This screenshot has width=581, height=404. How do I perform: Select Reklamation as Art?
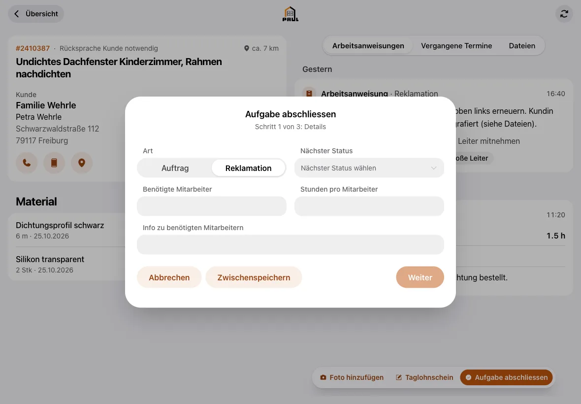pos(248,168)
